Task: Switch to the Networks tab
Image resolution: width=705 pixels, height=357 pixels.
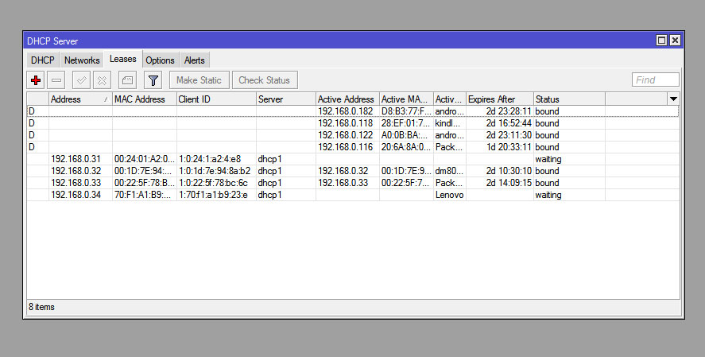Action: 82,60
